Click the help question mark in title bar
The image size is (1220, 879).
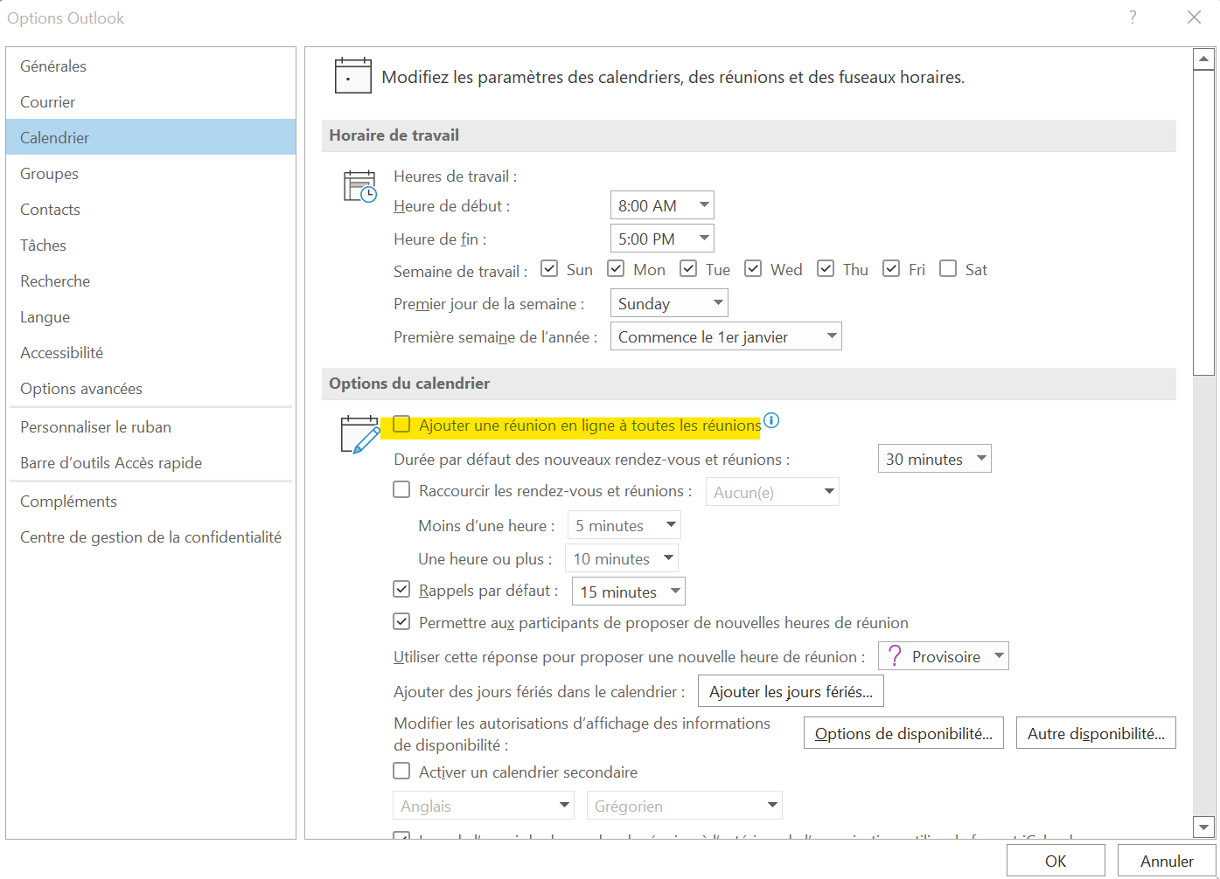[1133, 17]
